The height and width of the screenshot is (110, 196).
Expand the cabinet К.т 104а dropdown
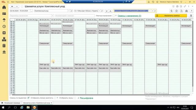click(99, 11)
